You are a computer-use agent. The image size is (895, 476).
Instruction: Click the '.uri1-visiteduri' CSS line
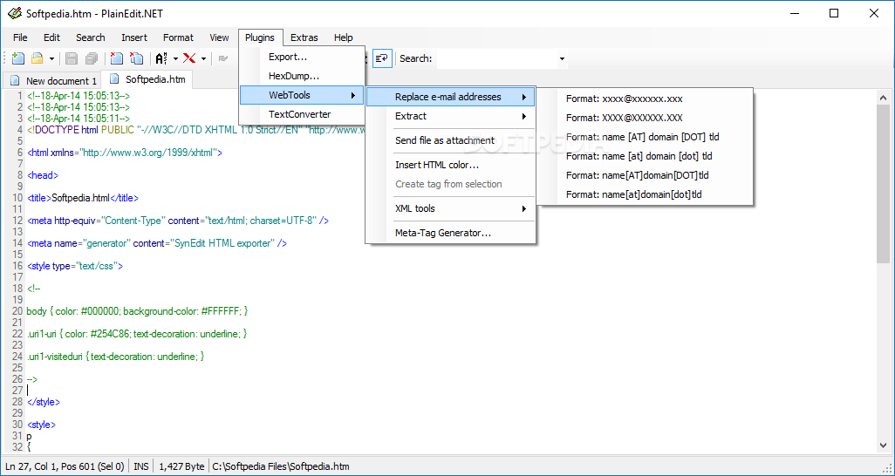(115, 357)
